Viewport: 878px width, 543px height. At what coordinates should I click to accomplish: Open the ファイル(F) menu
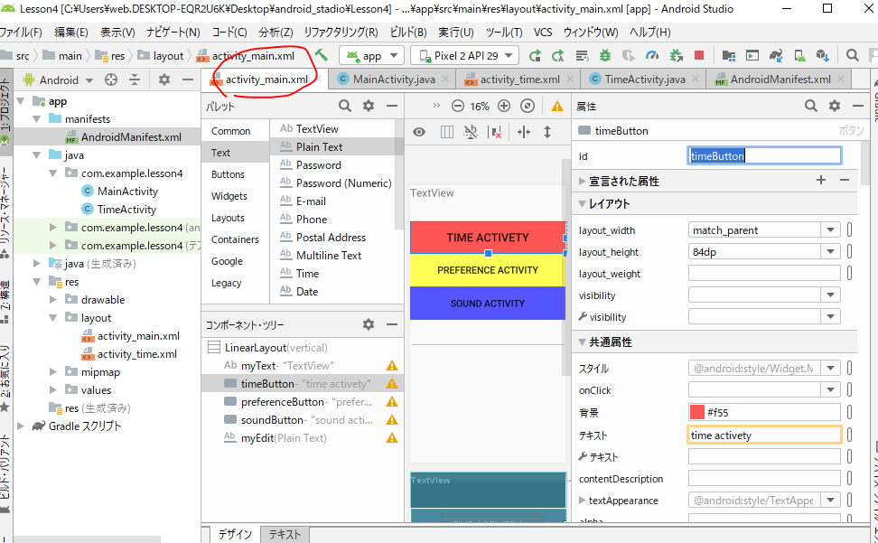pos(21,32)
